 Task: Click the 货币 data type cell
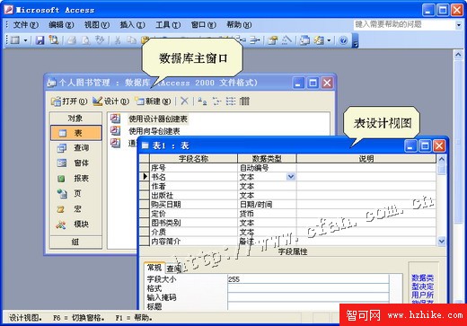point(267,214)
